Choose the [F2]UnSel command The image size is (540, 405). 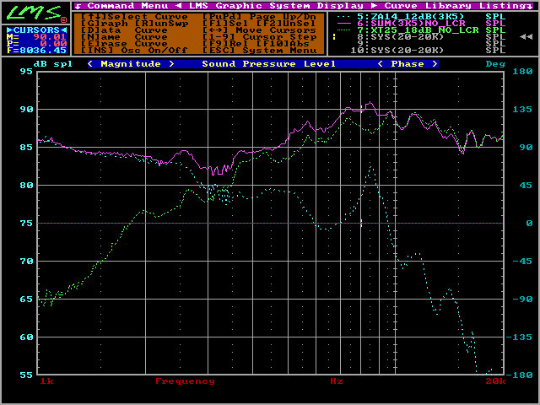286,24
